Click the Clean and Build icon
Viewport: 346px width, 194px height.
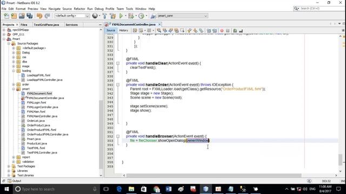click(113, 16)
